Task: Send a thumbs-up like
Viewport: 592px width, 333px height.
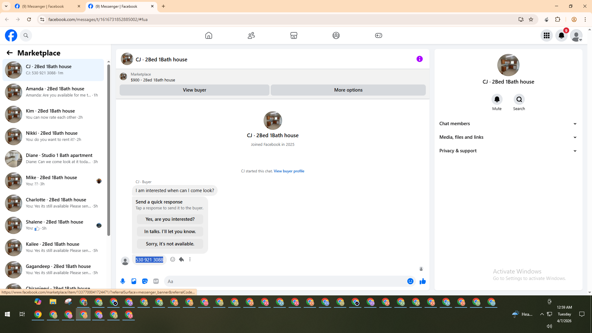Action: pos(423,281)
